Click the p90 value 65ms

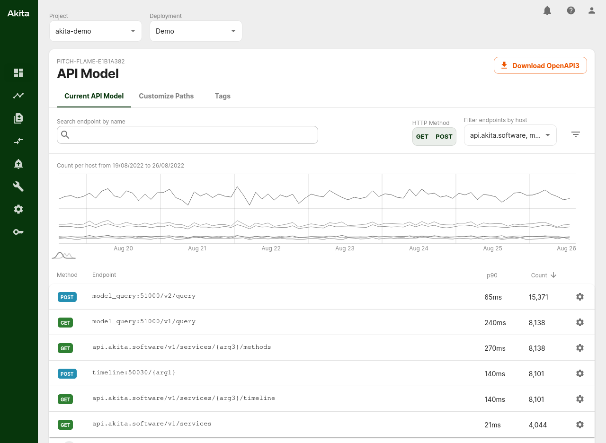click(x=493, y=297)
